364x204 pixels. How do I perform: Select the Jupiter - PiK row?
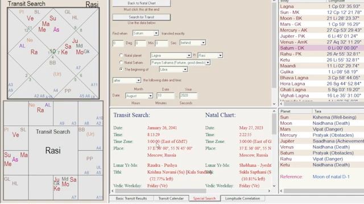pyautogui.click(x=321, y=36)
